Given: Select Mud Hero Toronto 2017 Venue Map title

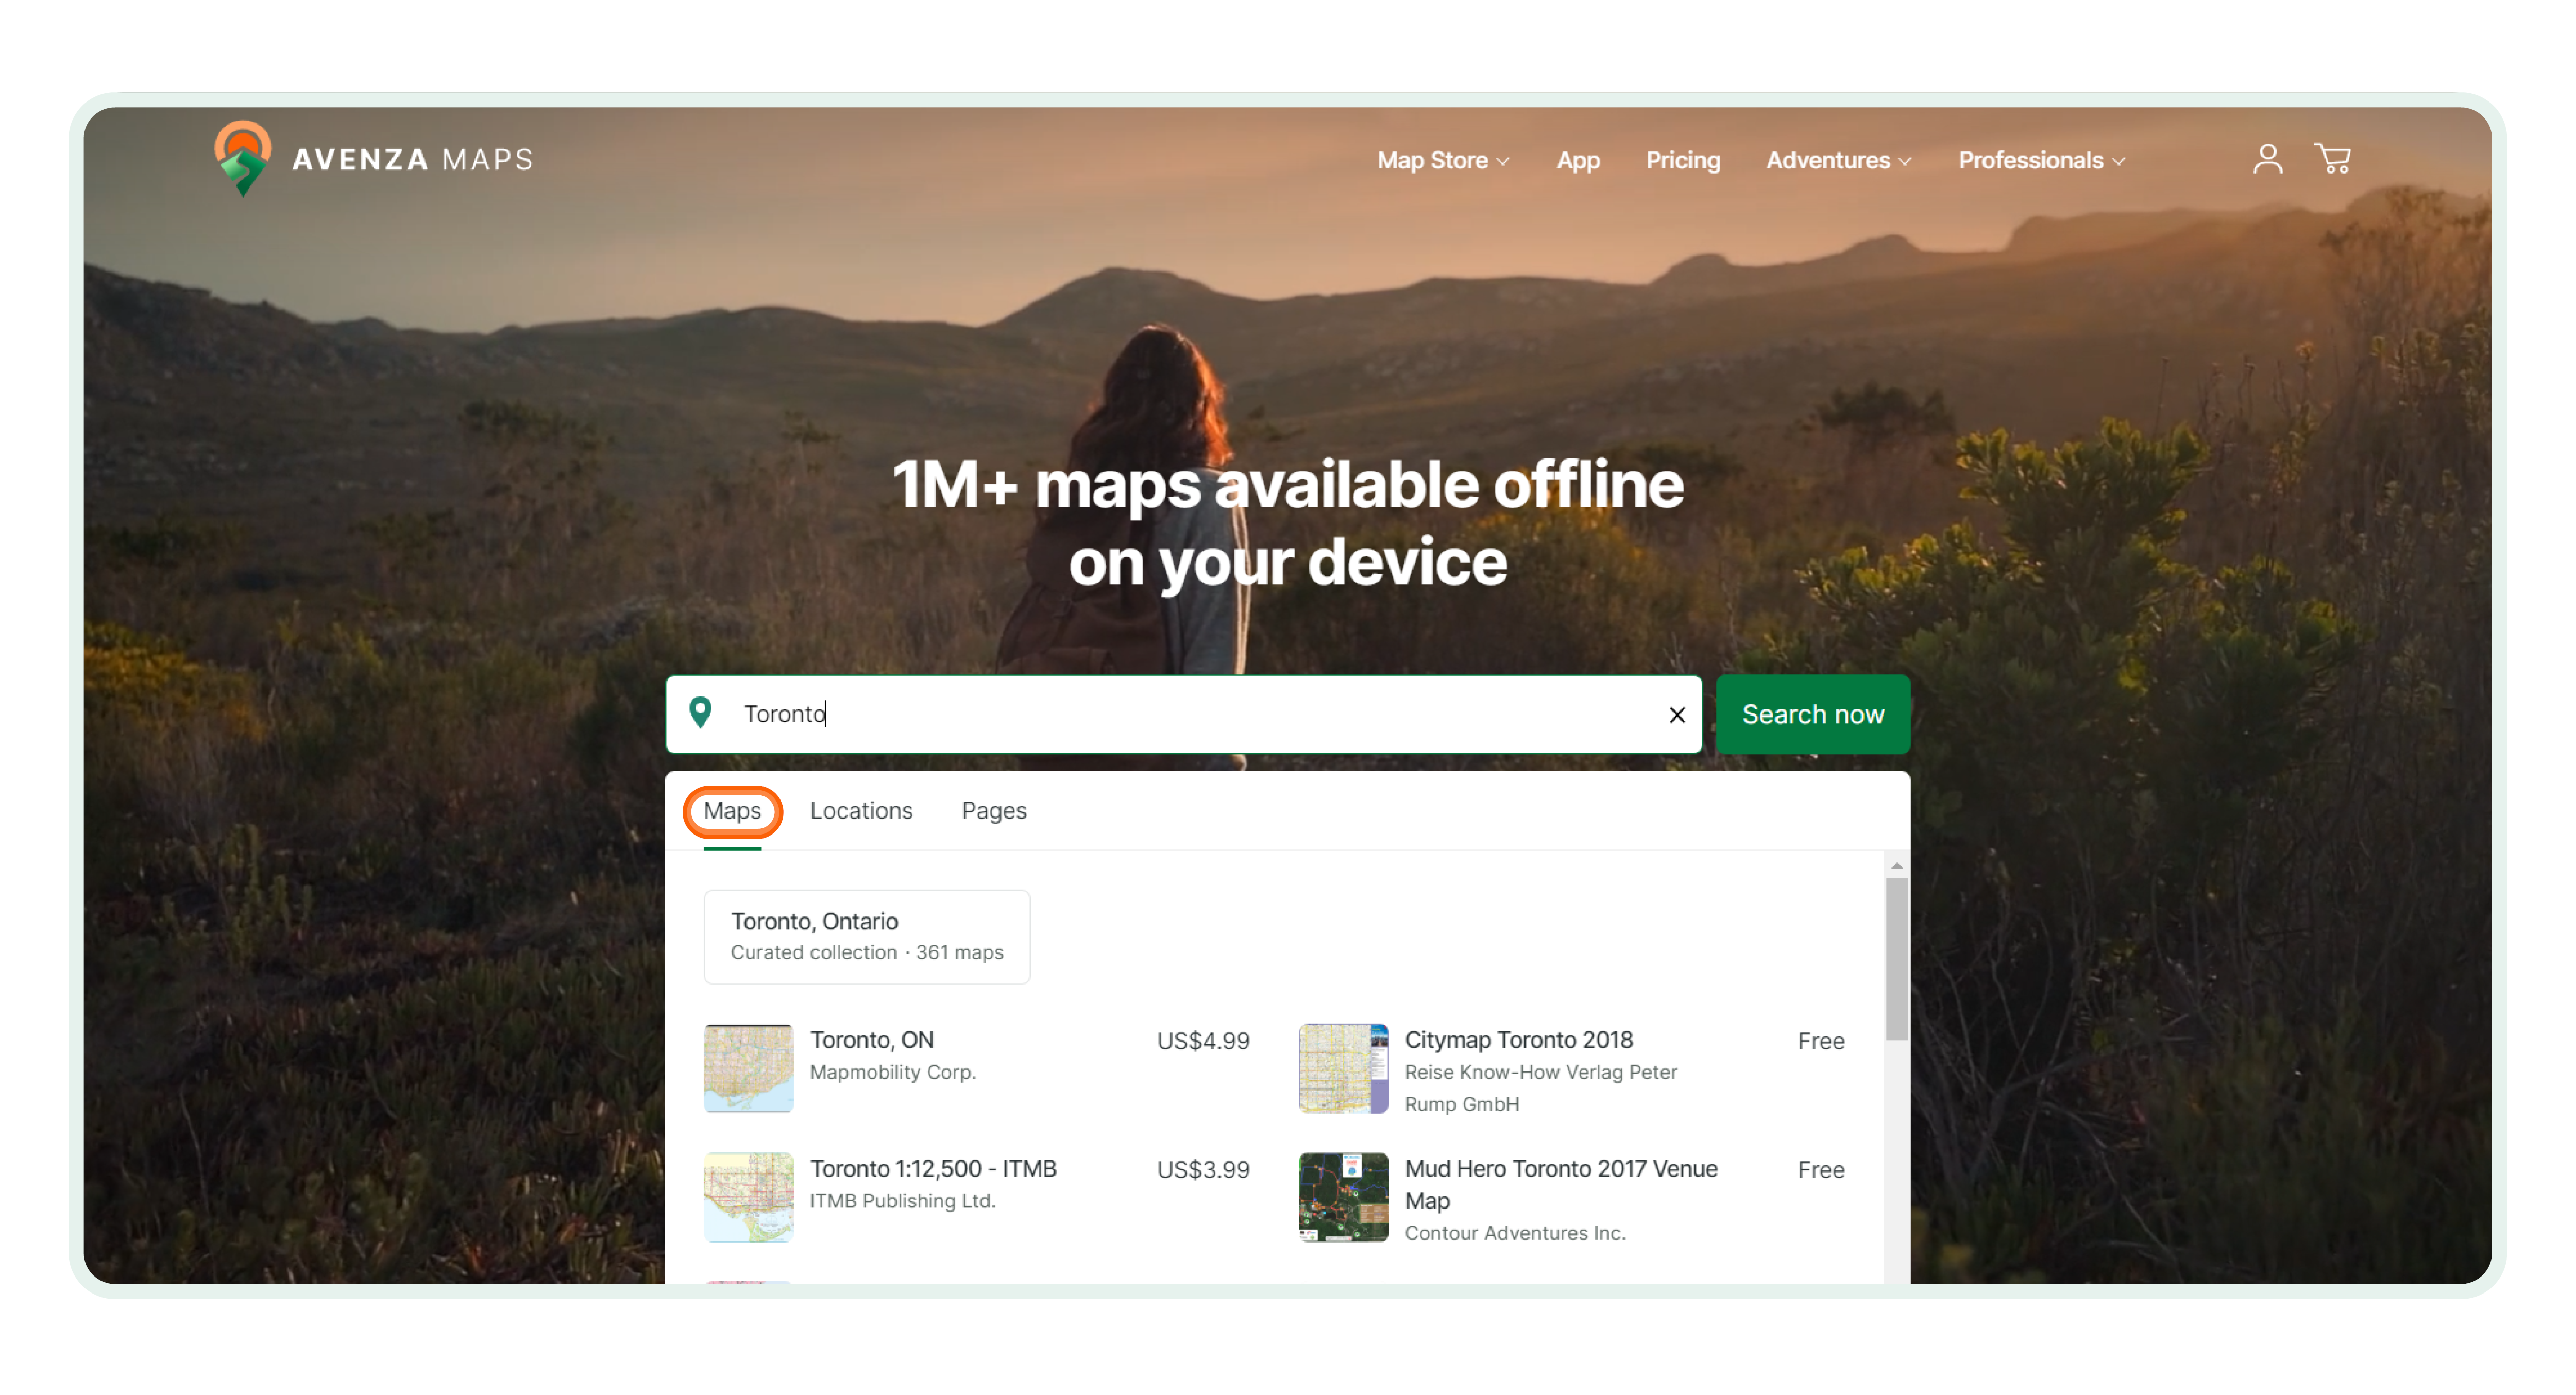Looking at the screenshot, I should click(x=1560, y=1184).
